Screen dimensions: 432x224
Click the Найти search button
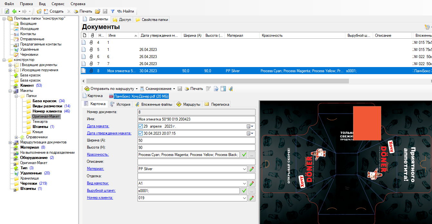coord(126,11)
